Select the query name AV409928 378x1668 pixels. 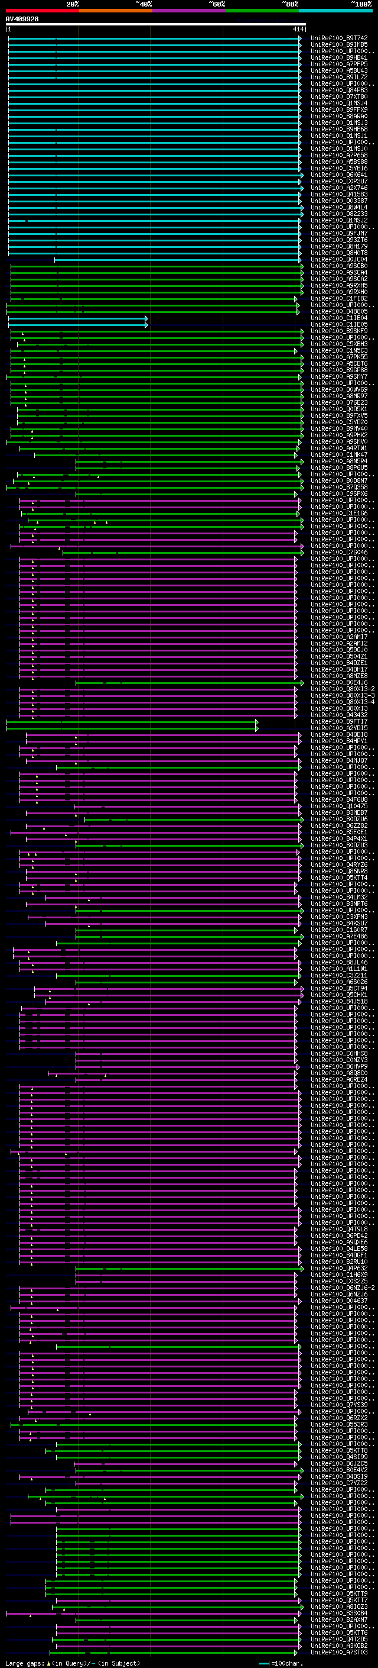(22, 20)
